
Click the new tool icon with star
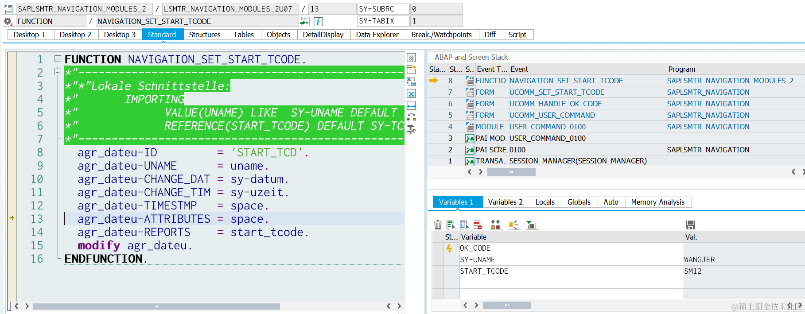click(411, 70)
